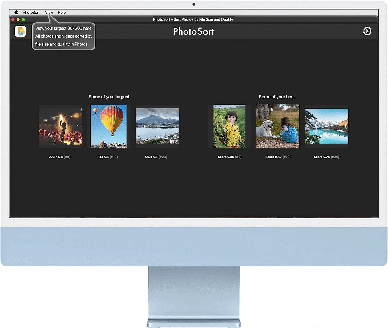Close the PhotoSort window with red button

point(13,19)
